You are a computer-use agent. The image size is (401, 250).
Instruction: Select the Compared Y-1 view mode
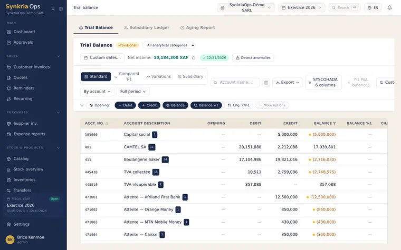[x=127, y=76]
